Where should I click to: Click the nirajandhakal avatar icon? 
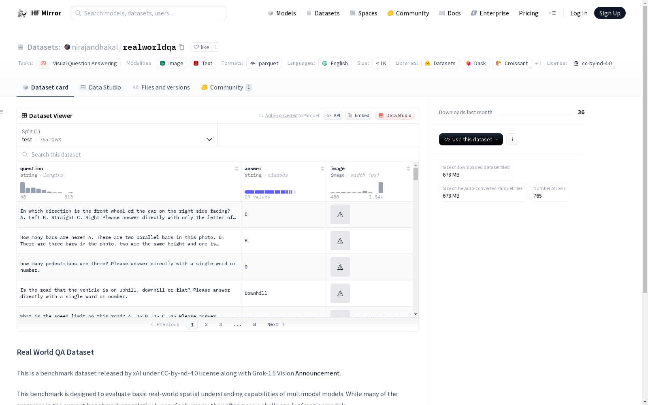(67, 47)
